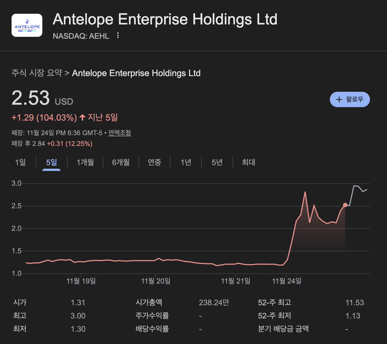Click the Antelope company logo
The width and height of the screenshot is (387, 344).
(27, 25)
